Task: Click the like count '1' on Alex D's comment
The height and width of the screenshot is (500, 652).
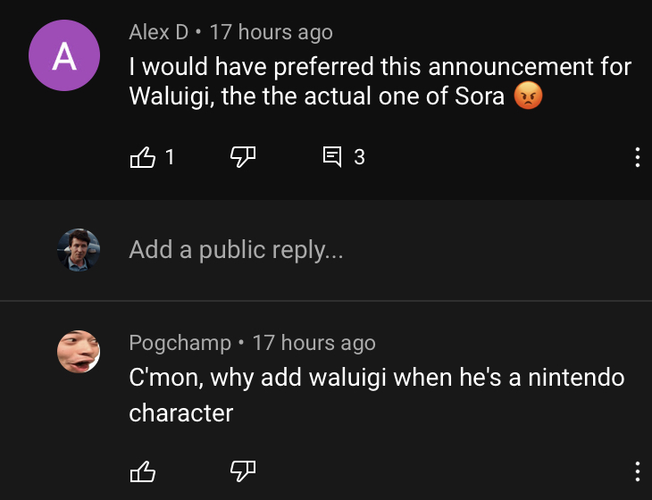Action: click(x=169, y=157)
